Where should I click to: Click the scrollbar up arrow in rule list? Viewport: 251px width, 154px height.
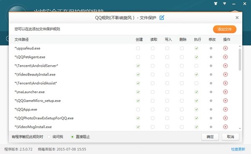coord(240,46)
